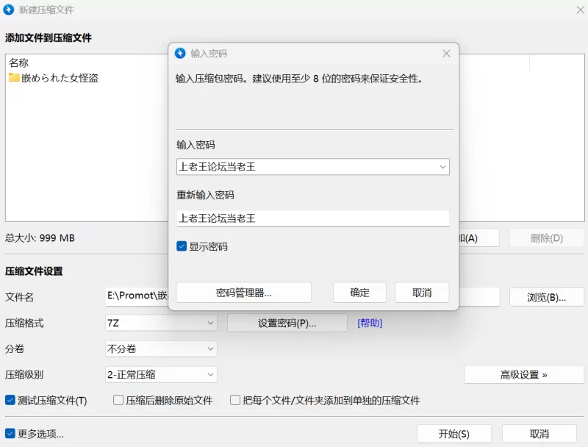
Task: Click the 设置密码(P)... button
Action: pyautogui.click(x=287, y=323)
